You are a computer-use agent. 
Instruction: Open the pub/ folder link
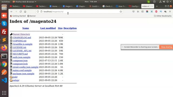pyautogui.click(x=15, y=77)
